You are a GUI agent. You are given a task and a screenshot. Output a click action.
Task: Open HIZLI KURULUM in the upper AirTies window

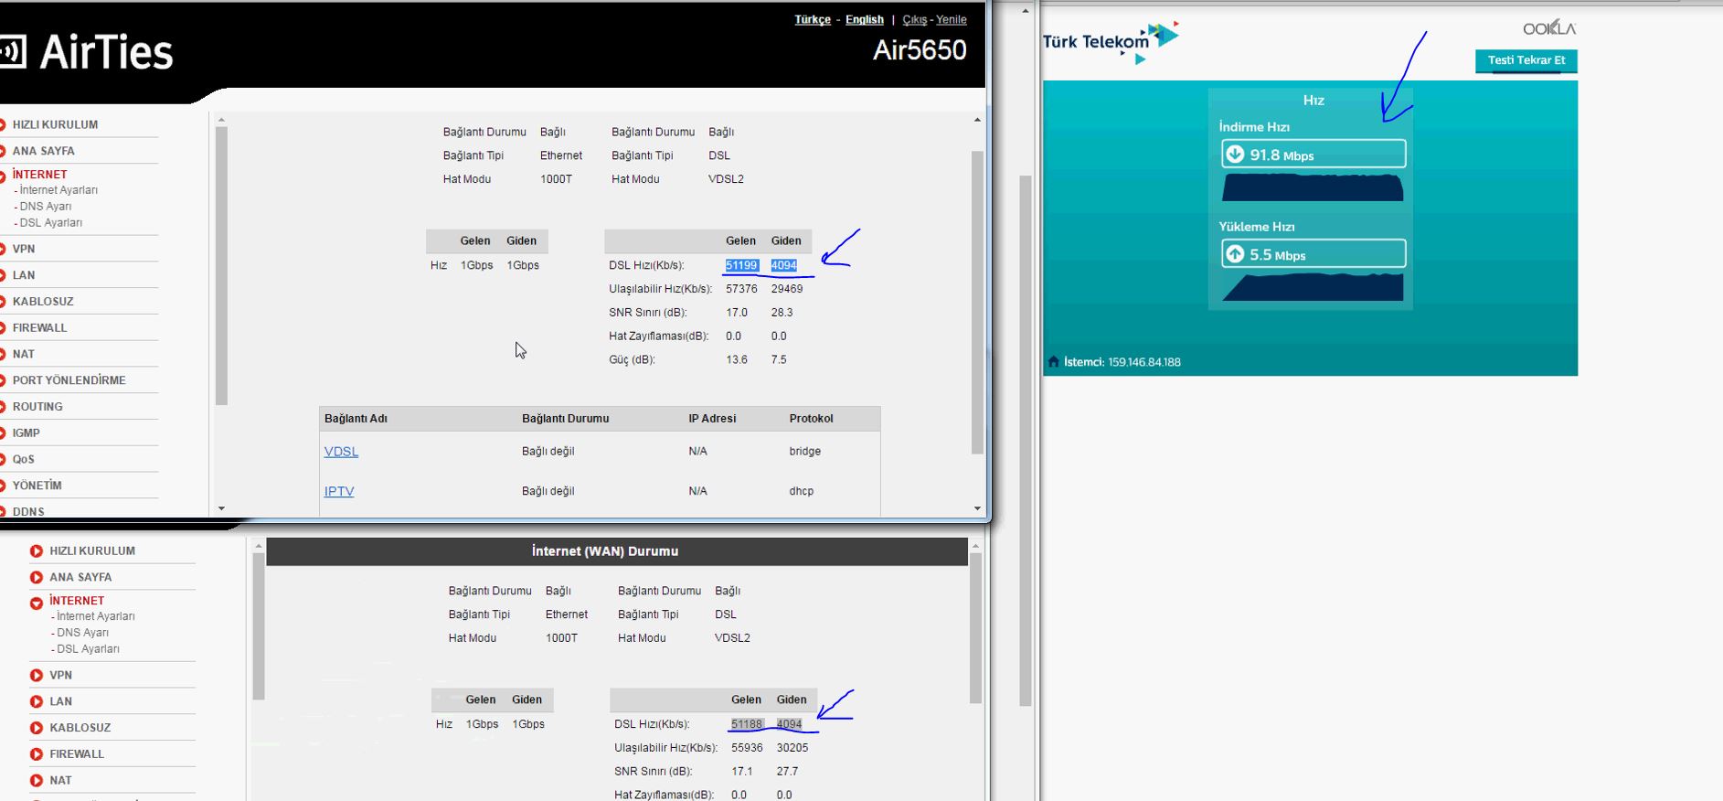click(55, 125)
